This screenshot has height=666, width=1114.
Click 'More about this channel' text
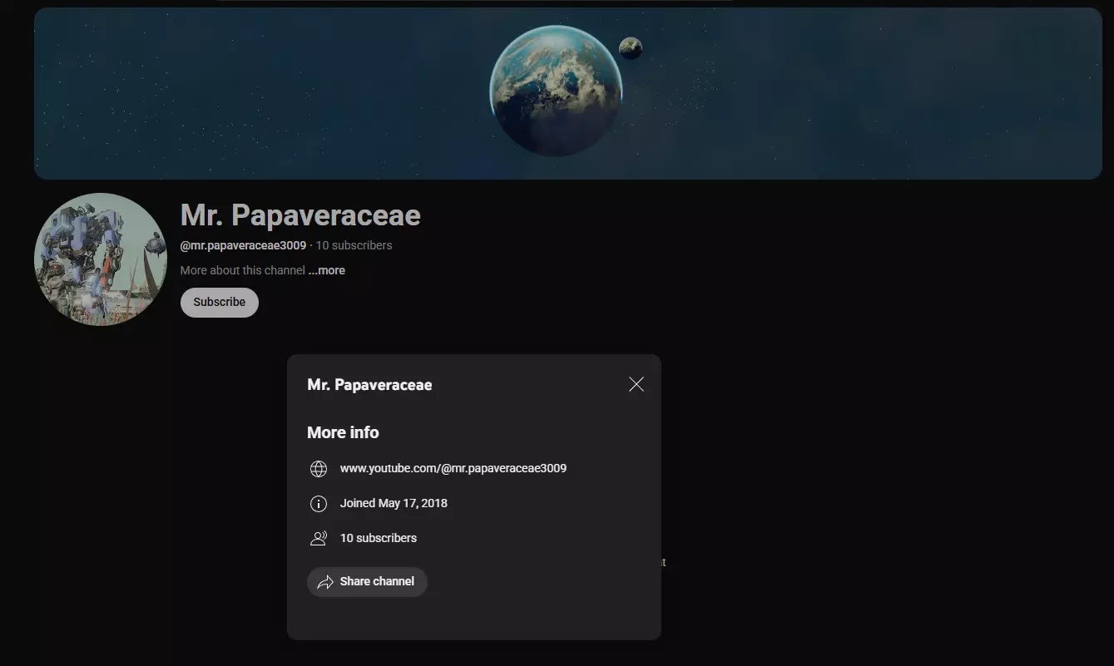click(x=242, y=270)
